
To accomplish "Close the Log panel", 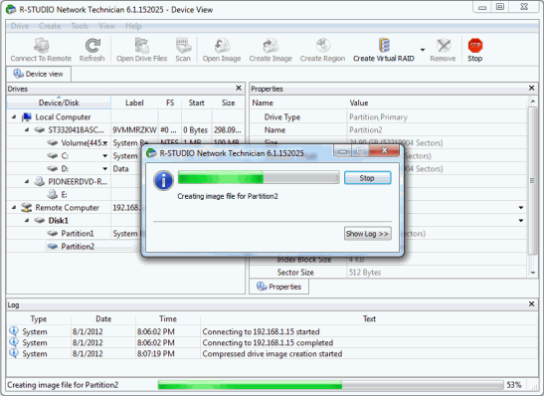I will coord(531,304).
